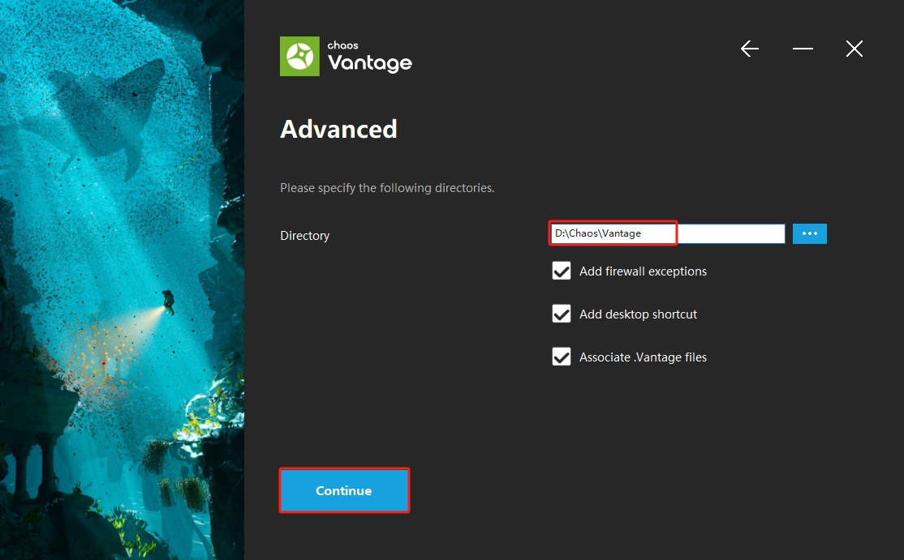Click the Directory label

304,235
